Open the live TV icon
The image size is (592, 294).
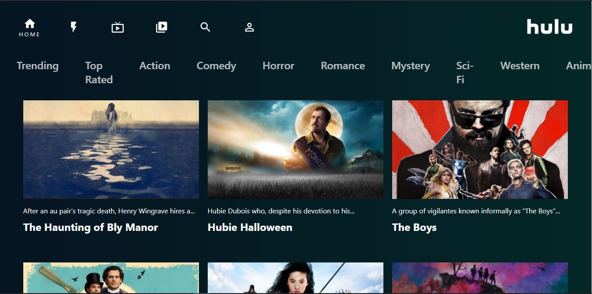118,28
